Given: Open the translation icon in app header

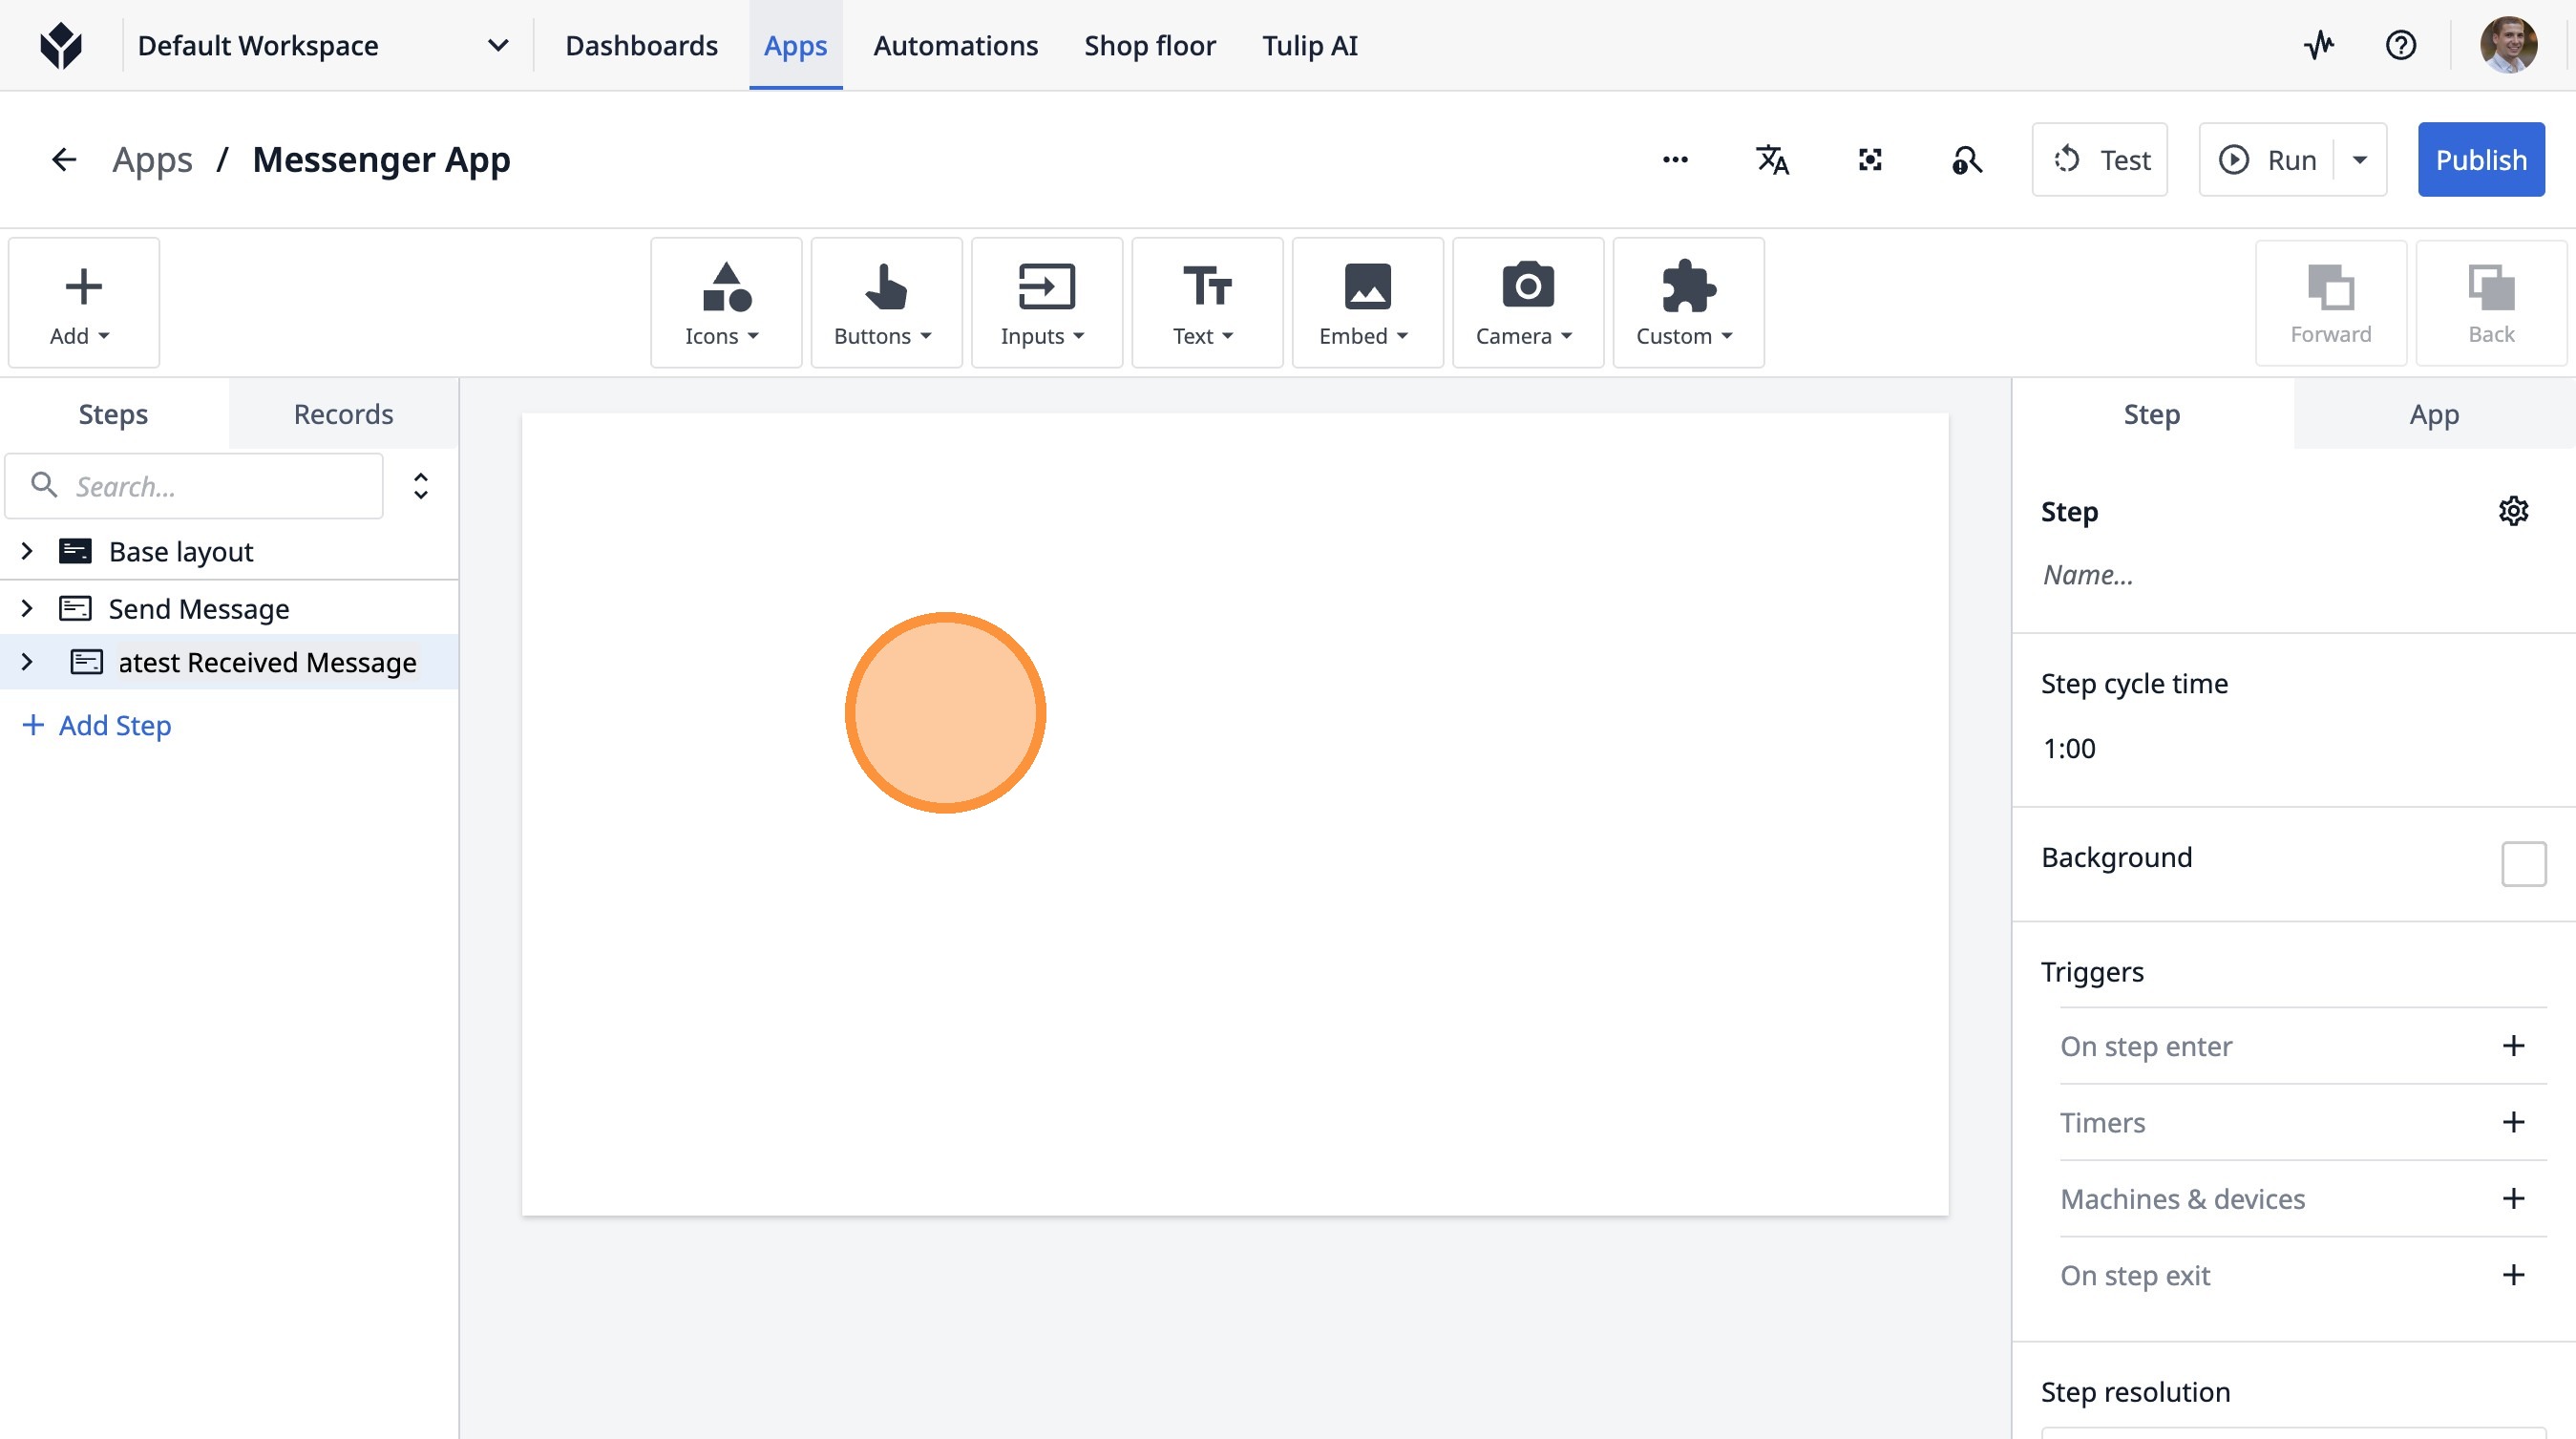Looking at the screenshot, I should [x=1772, y=160].
